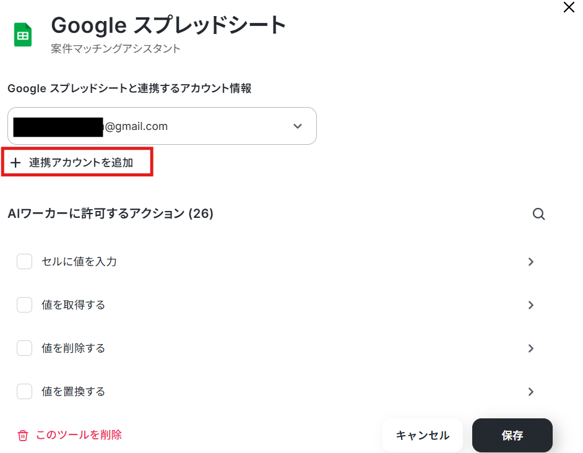Close the dialog with the X icon

click(569, 8)
